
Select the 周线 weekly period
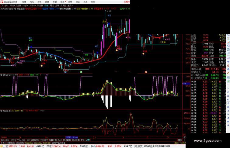(52, 5)
